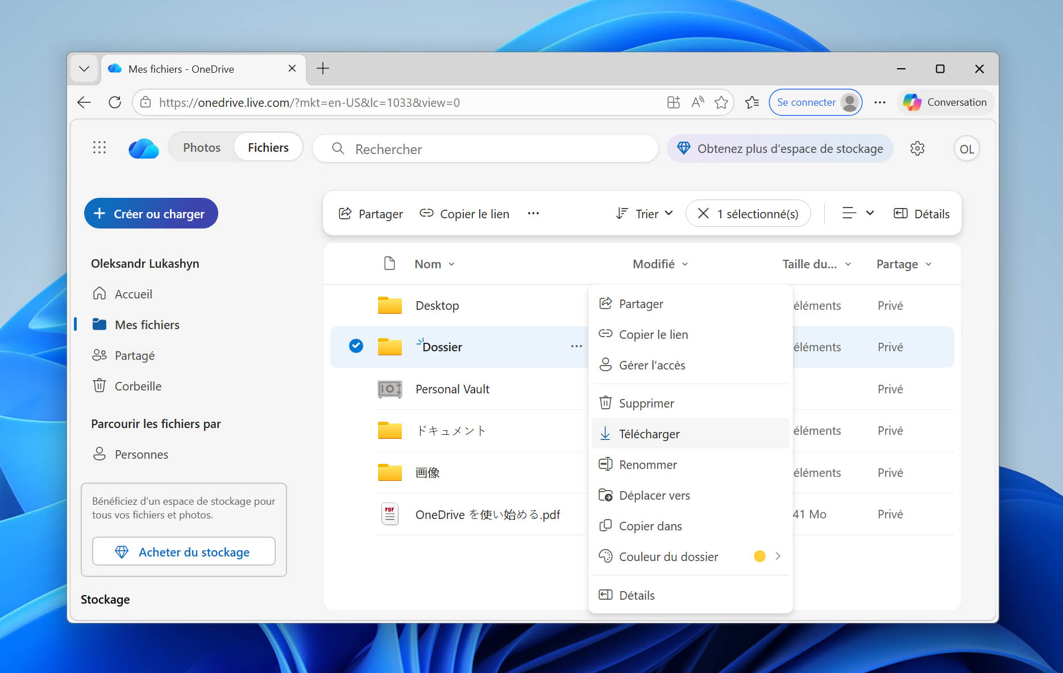The height and width of the screenshot is (673, 1063).
Task: Open Détails in context menu
Action: [x=690, y=595]
